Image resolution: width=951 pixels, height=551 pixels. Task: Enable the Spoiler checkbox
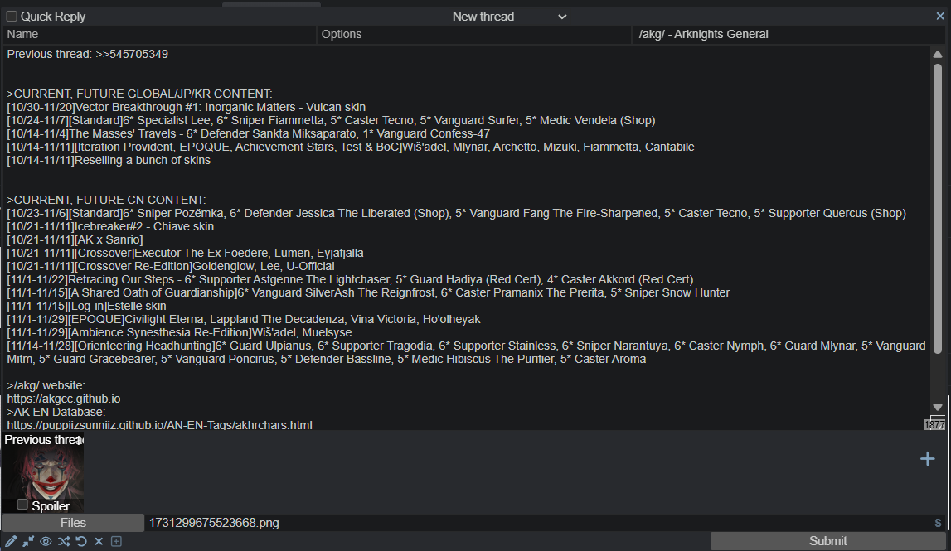(x=22, y=505)
